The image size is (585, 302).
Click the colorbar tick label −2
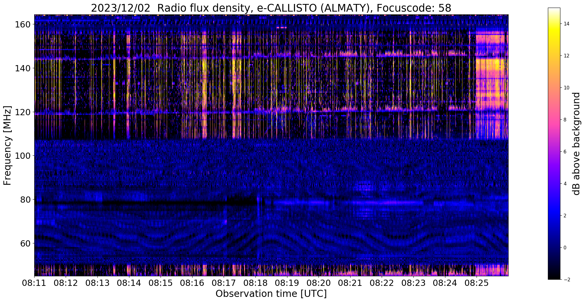[567, 280]
